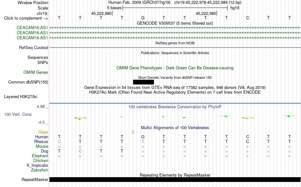Click the 45,222,980 coordinate marker
301x187 pixels.
click(x=101, y=13)
